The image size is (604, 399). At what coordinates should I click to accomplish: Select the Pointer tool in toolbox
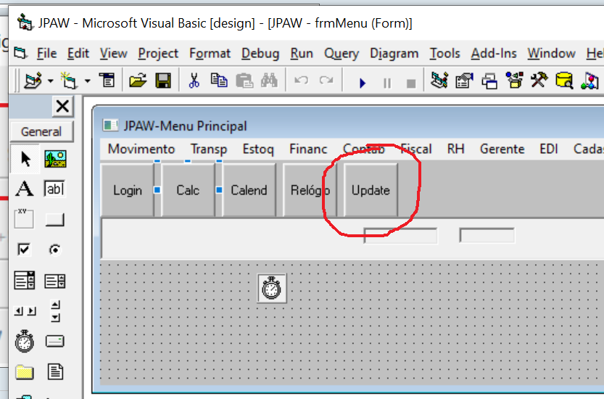tap(25, 158)
